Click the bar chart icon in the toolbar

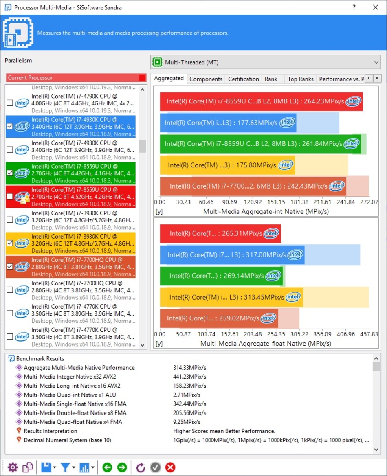pyautogui.click(x=84, y=467)
